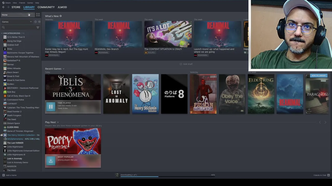Click the Henry Stickmin cloud status icon
This screenshot has height=186, width=332.
[x=2, y=135]
